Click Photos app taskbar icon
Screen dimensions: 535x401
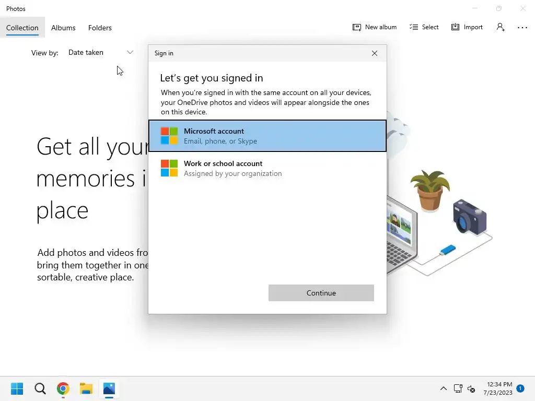(109, 388)
